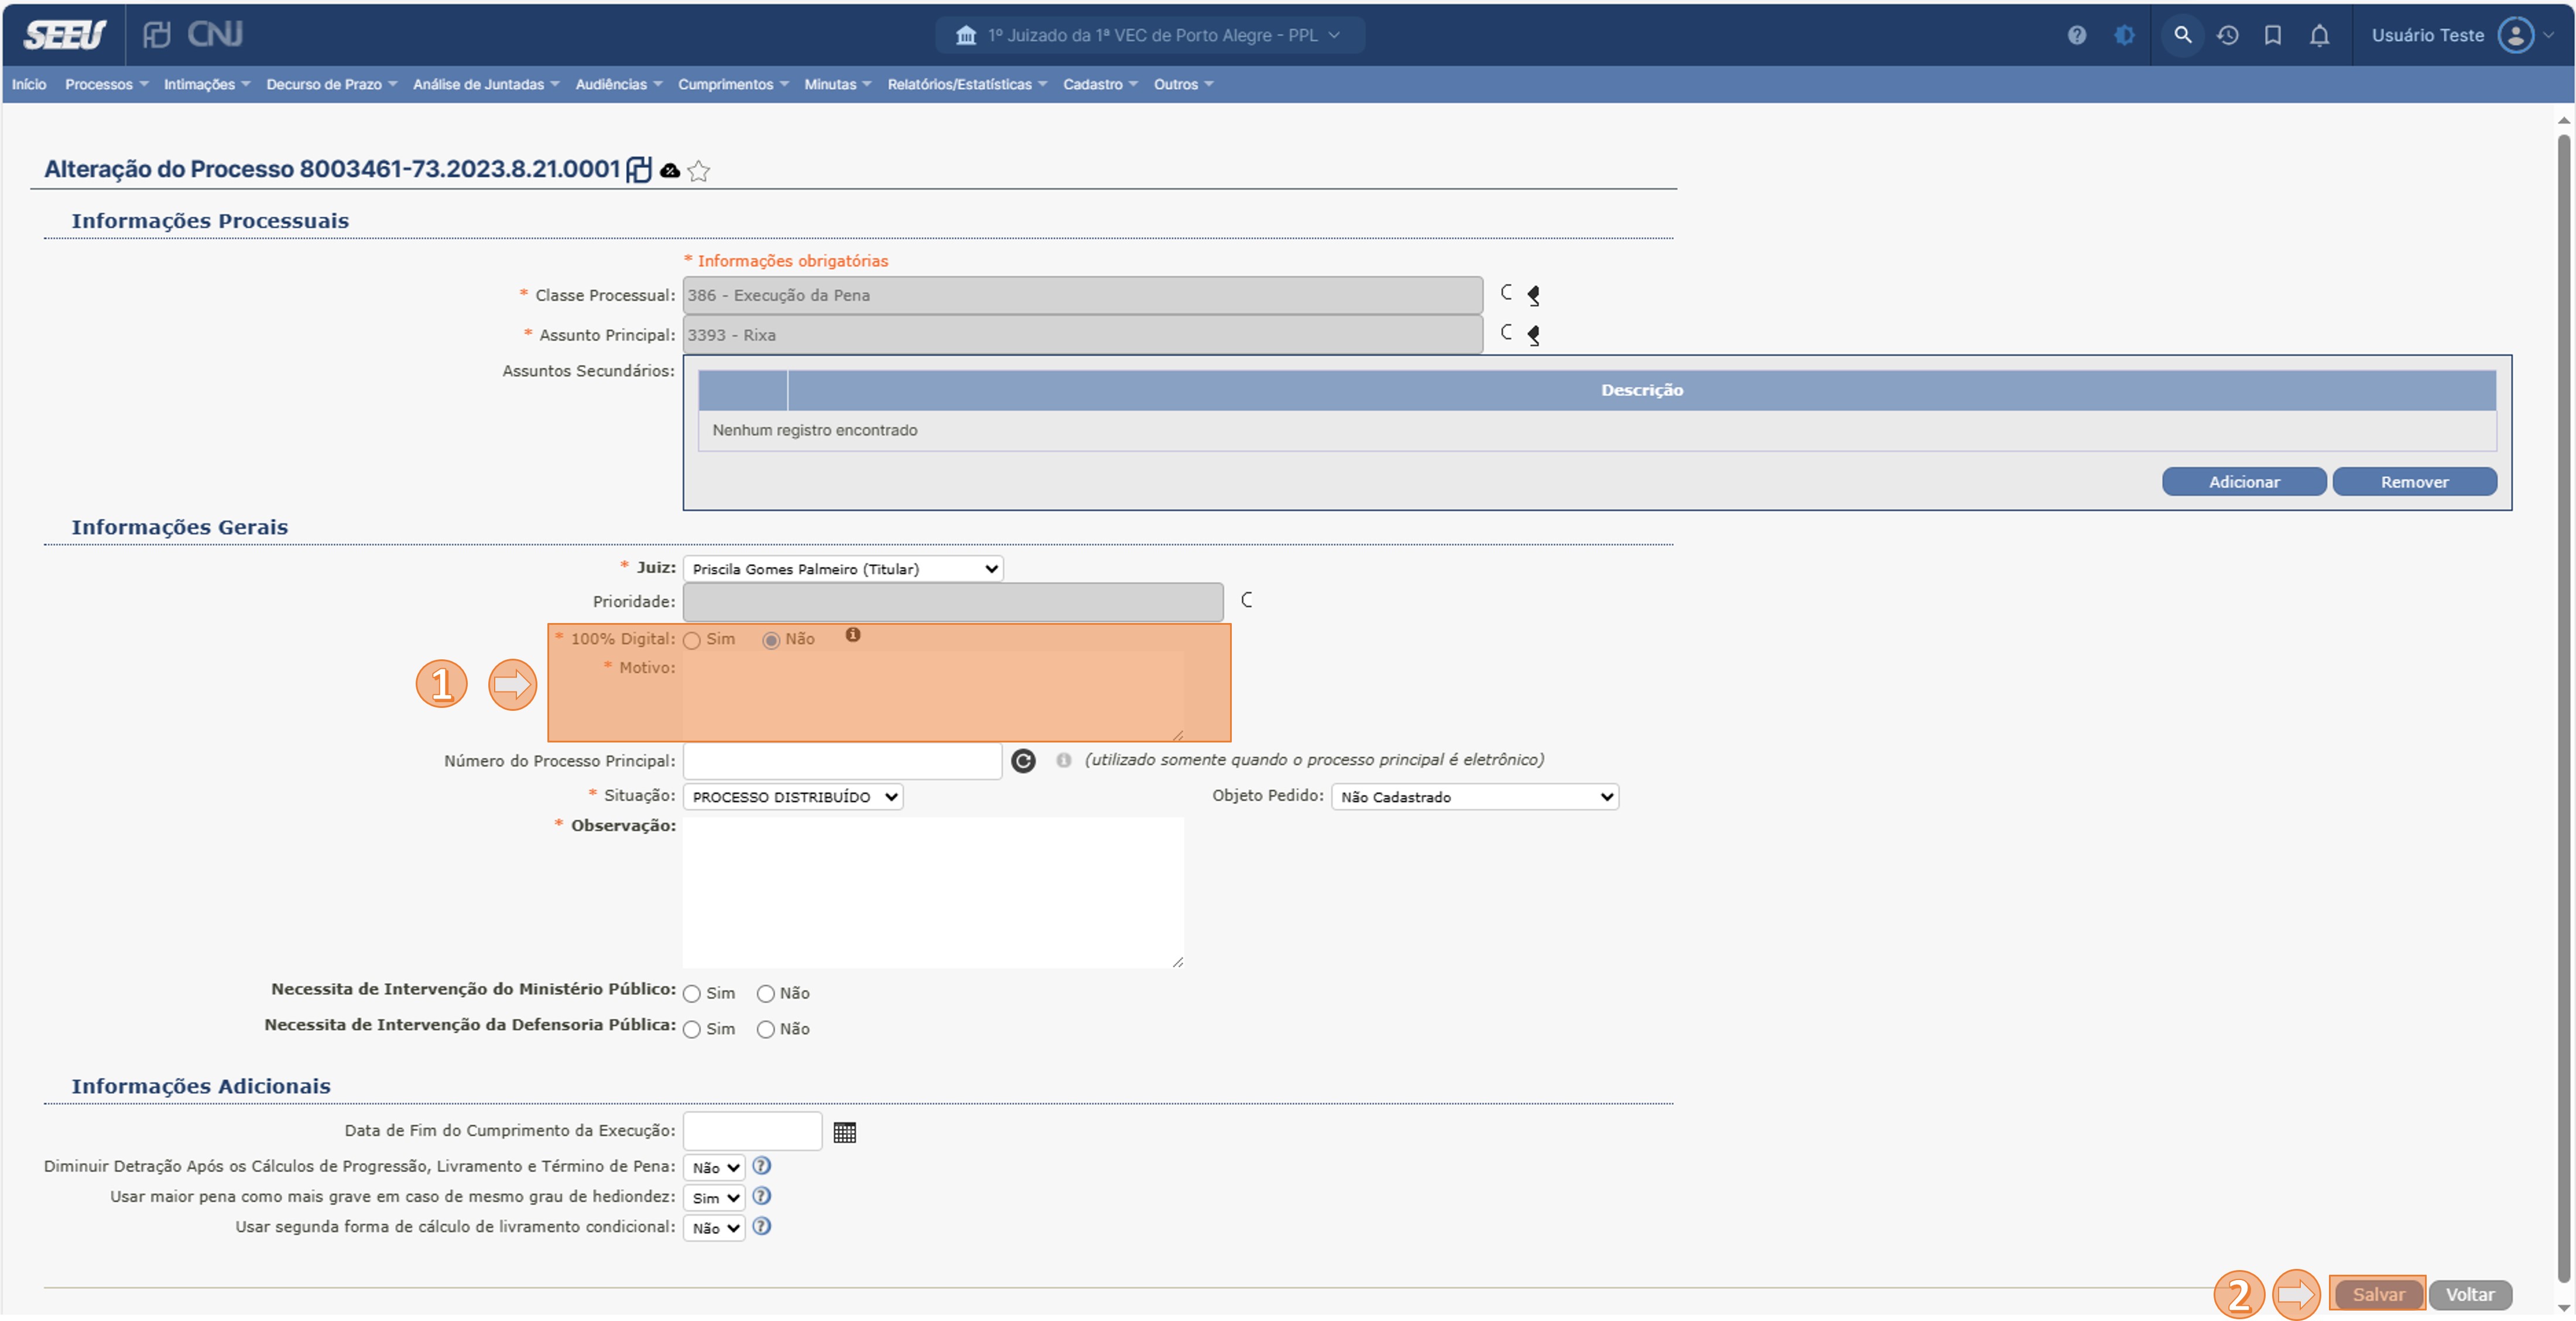This screenshot has height=1321, width=2576.
Task: Open help for segunda forma de cálculo
Action: click(x=762, y=1226)
